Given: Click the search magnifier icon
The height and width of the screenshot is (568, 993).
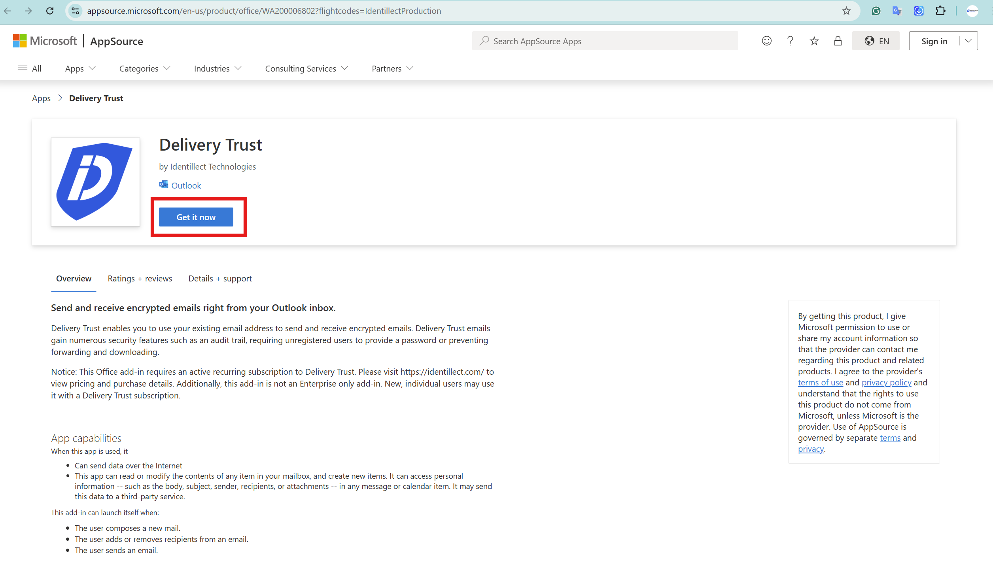Looking at the screenshot, I should pos(484,41).
